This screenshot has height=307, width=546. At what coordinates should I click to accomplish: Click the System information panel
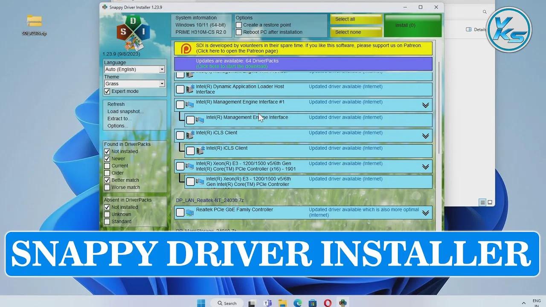202,25
